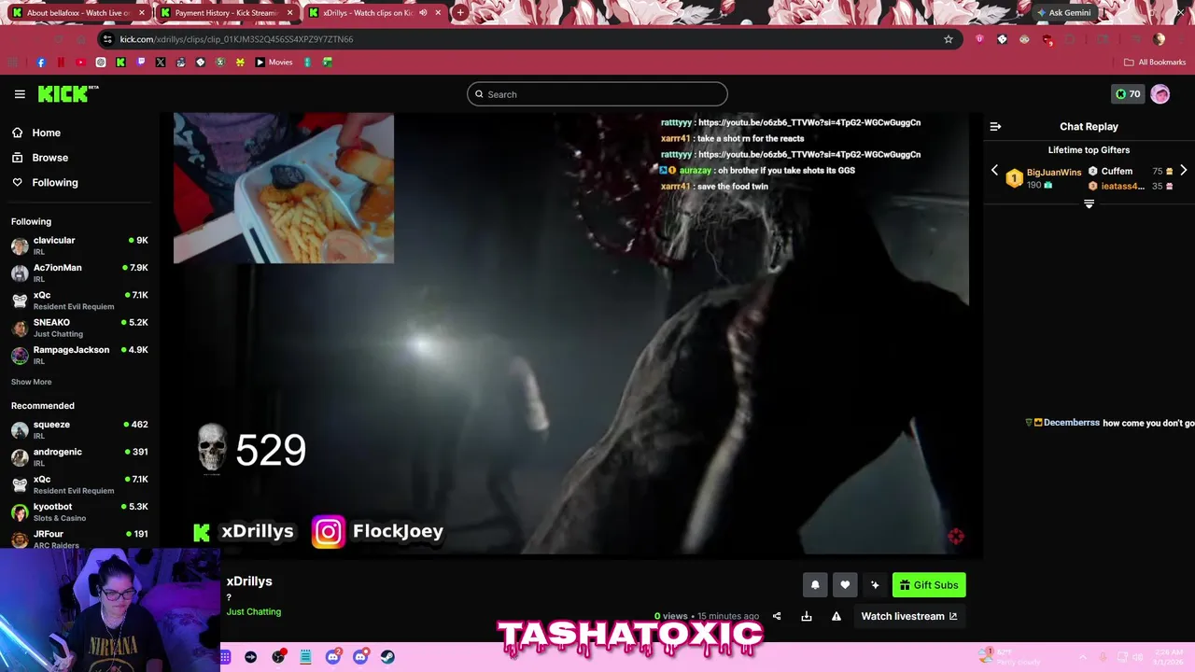Report the clip with warning icon
This screenshot has height=672, width=1195.
coord(836,616)
